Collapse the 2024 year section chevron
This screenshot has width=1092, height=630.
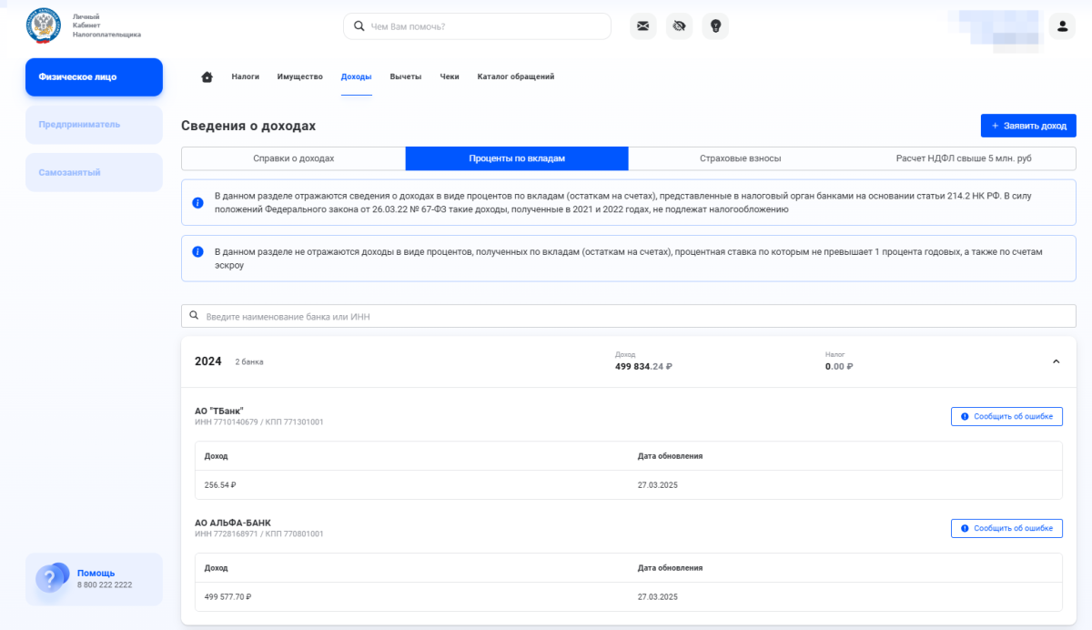pos(1056,361)
